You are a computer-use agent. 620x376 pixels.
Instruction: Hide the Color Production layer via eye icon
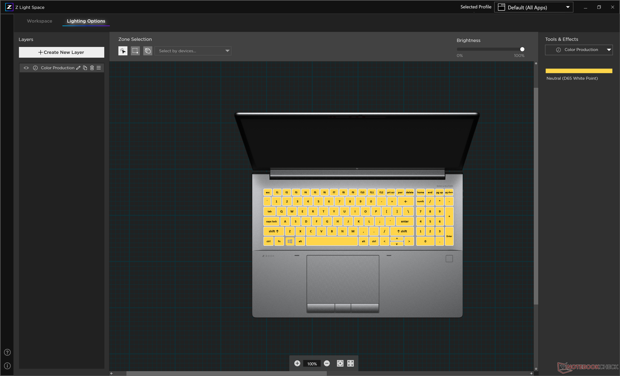point(26,68)
